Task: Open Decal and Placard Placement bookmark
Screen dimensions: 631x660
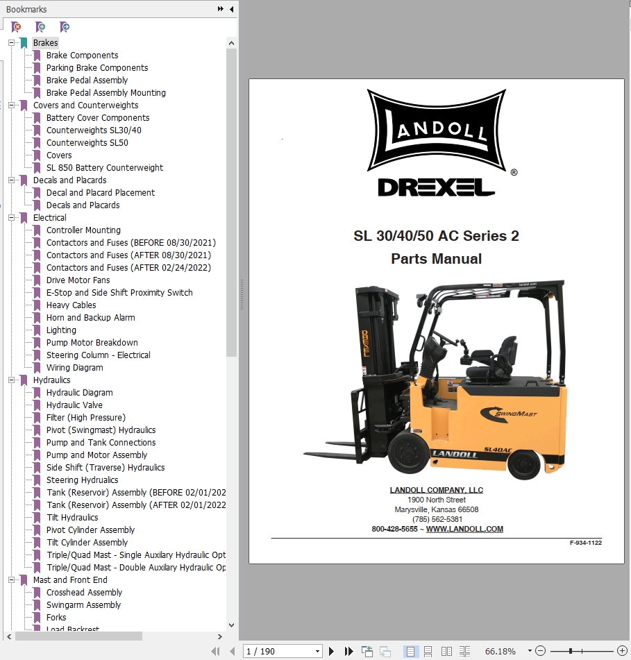Action: (x=101, y=193)
